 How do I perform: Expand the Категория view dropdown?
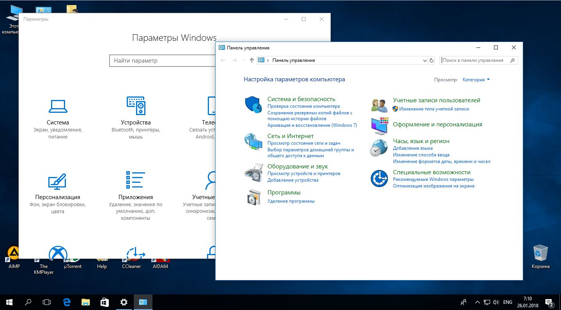[x=476, y=80]
